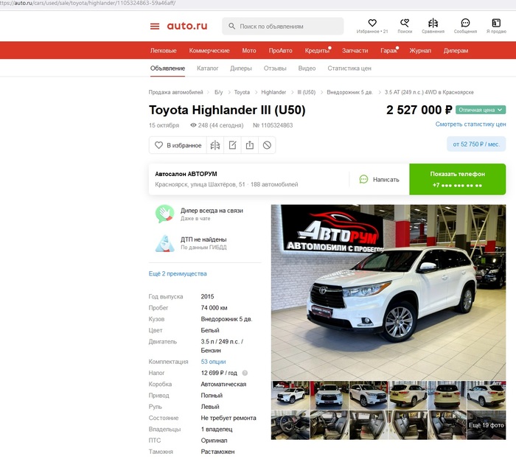This screenshot has height=459, width=516.
Task: Click Внедорожник 5 дв. breadcrumb
Action: click(350, 92)
